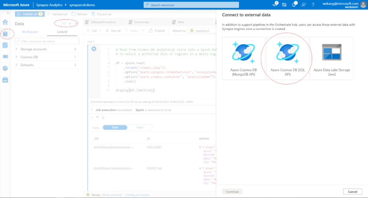Collapse second row address JSON triangle
Screen dimensions: 368x198
point(200,168)
